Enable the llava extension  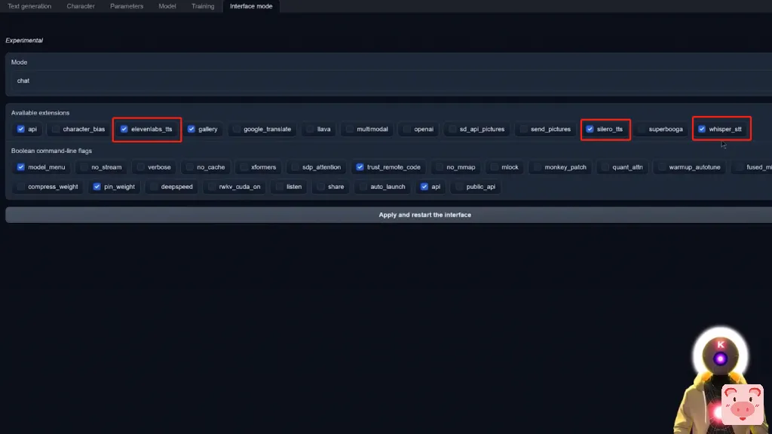[310, 129]
